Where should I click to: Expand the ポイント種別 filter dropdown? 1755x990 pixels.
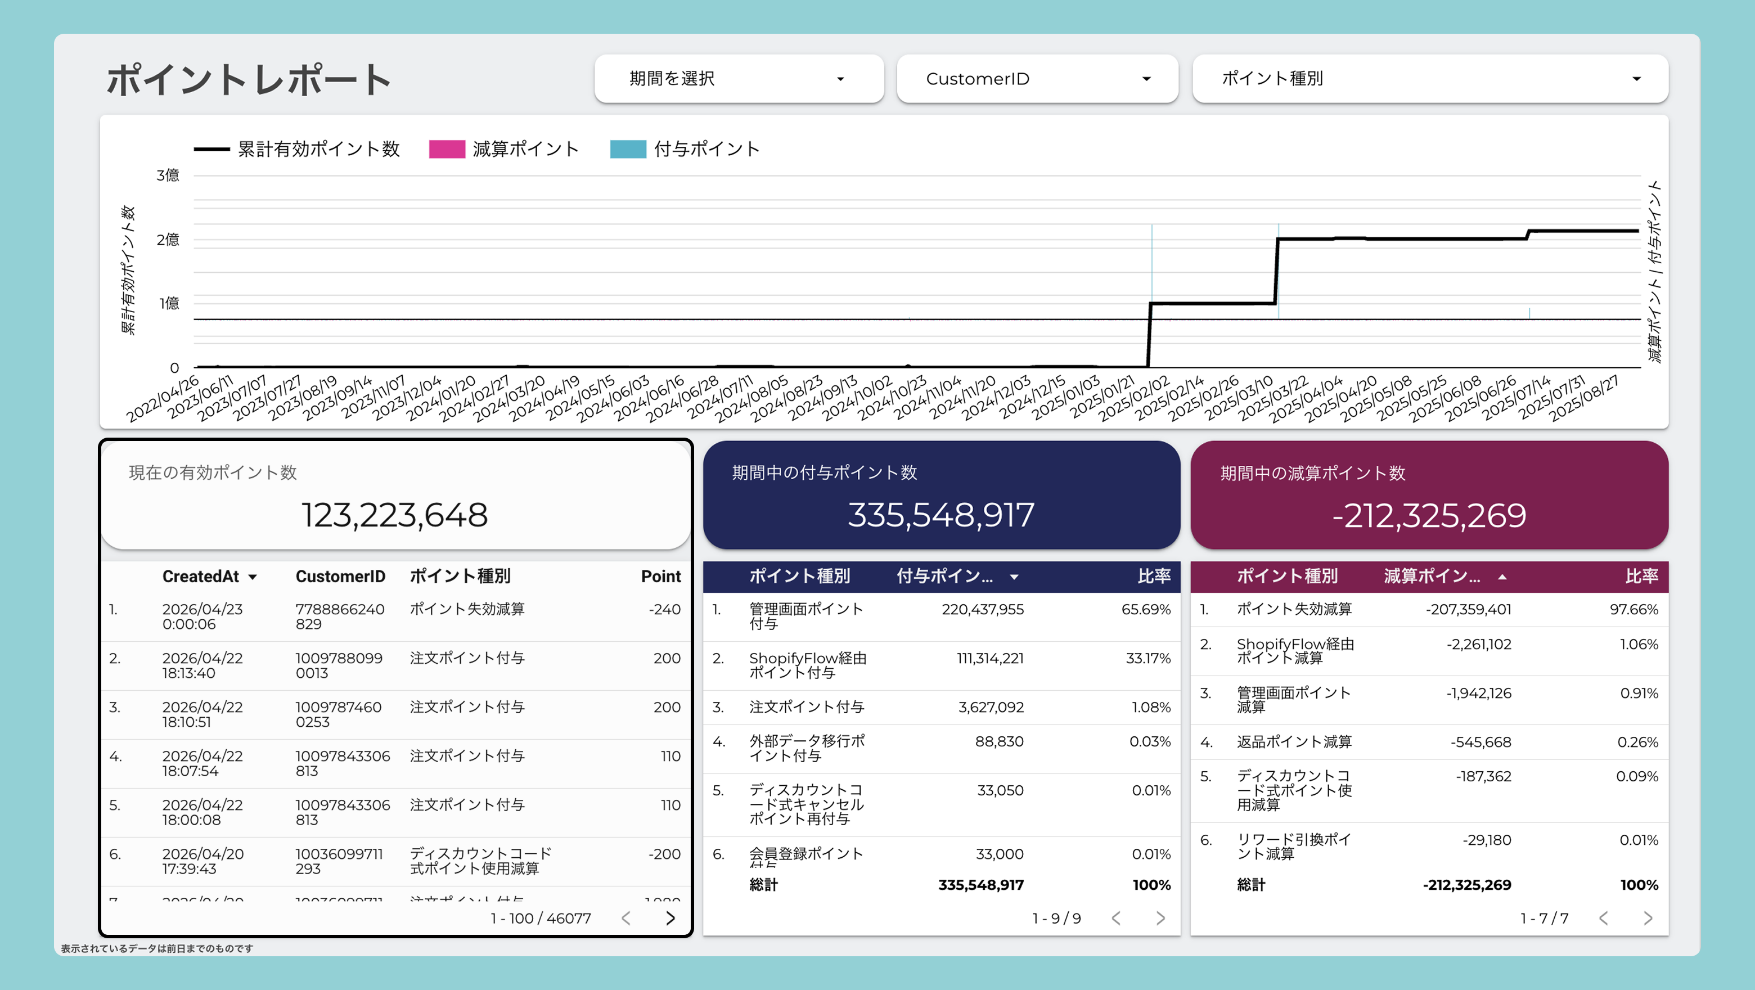click(1430, 79)
